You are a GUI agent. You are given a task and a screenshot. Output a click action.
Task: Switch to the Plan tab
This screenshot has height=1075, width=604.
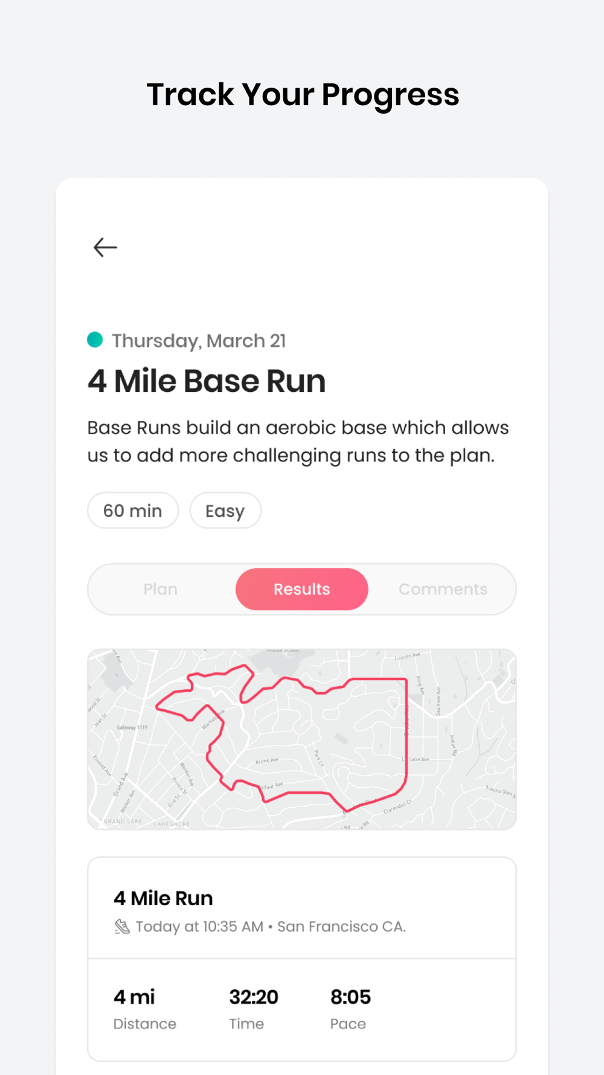pyautogui.click(x=161, y=589)
